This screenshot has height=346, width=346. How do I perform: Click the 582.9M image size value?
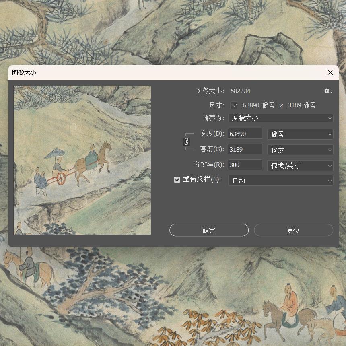click(240, 91)
